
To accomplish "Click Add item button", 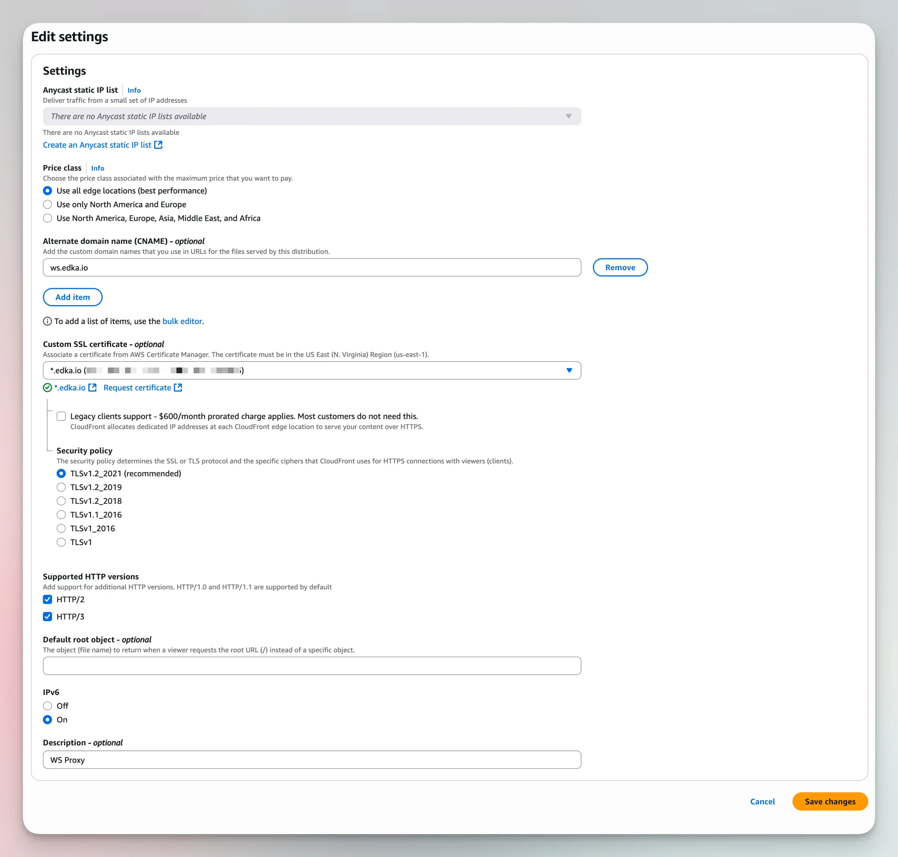I will pos(73,297).
